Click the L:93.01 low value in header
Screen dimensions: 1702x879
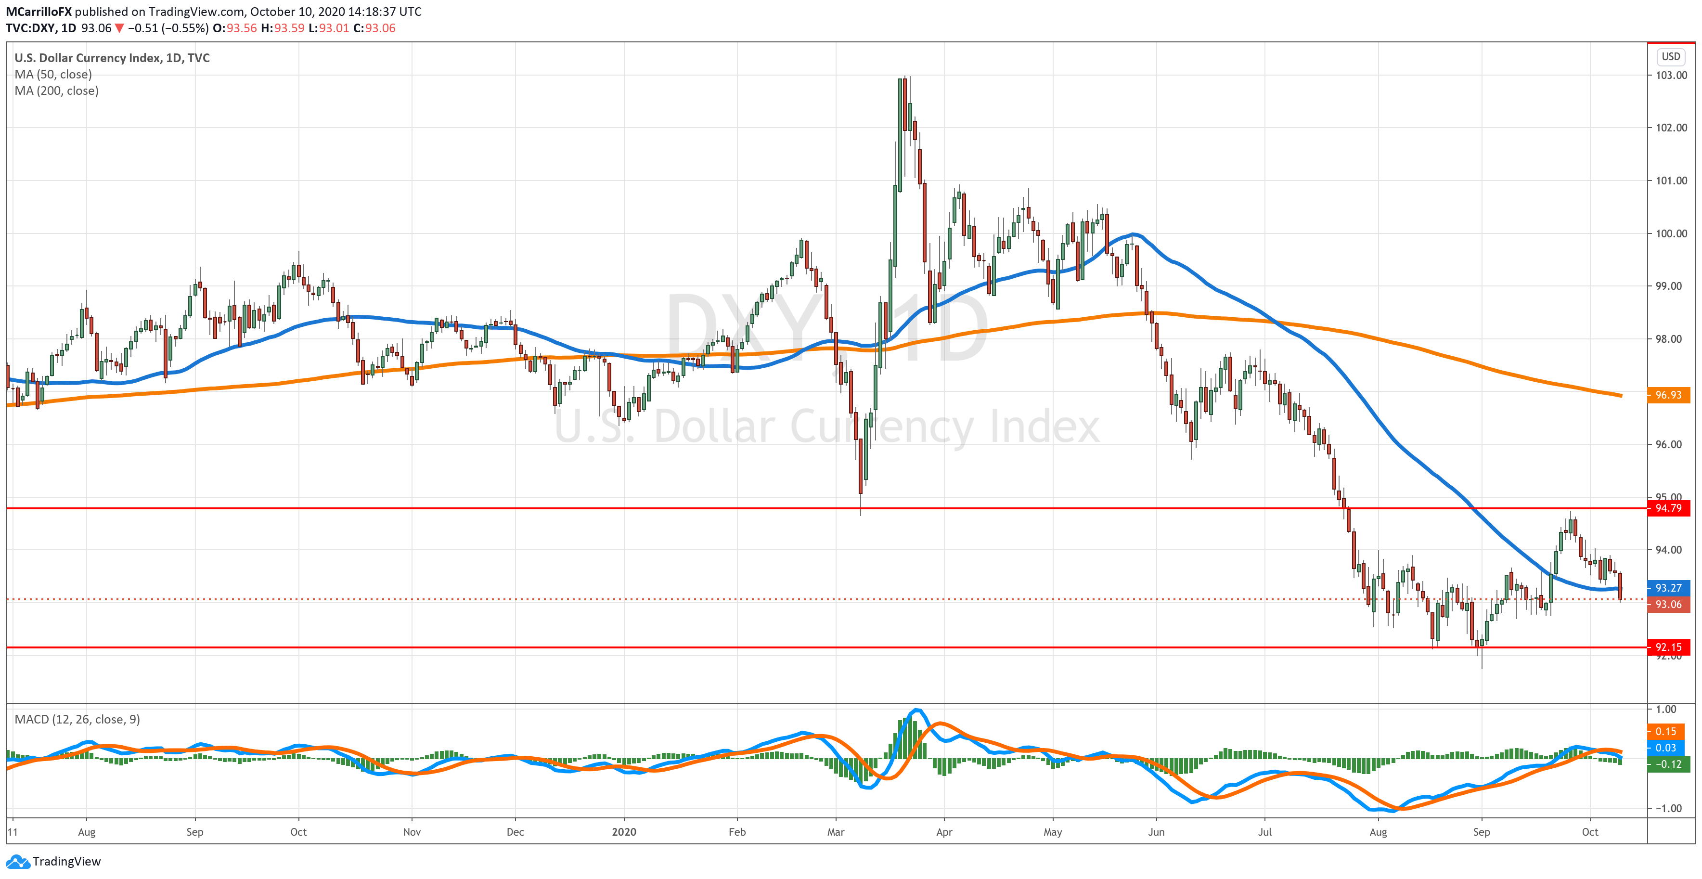pos(328,28)
